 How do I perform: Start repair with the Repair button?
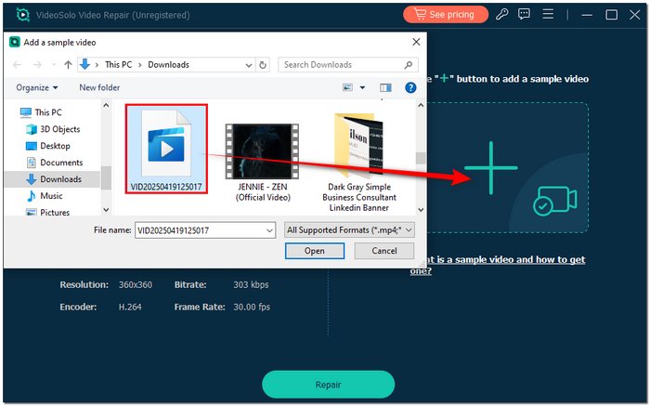329,385
